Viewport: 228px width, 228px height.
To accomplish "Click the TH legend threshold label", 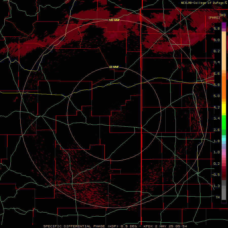I will pos(218,197).
